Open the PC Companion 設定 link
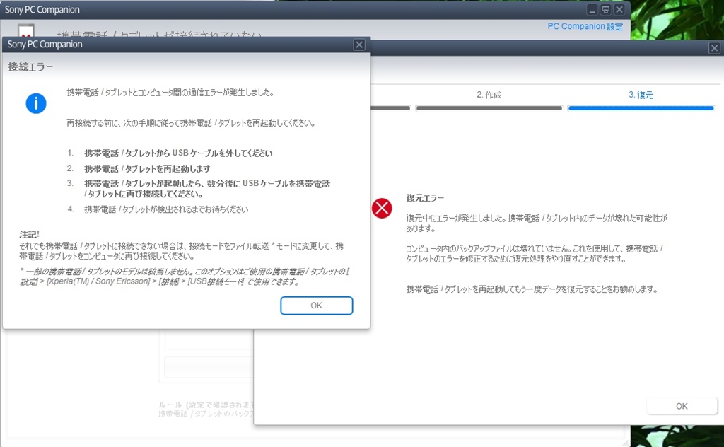The height and width of the screenshot is (447, 724). tap(585, 26)
